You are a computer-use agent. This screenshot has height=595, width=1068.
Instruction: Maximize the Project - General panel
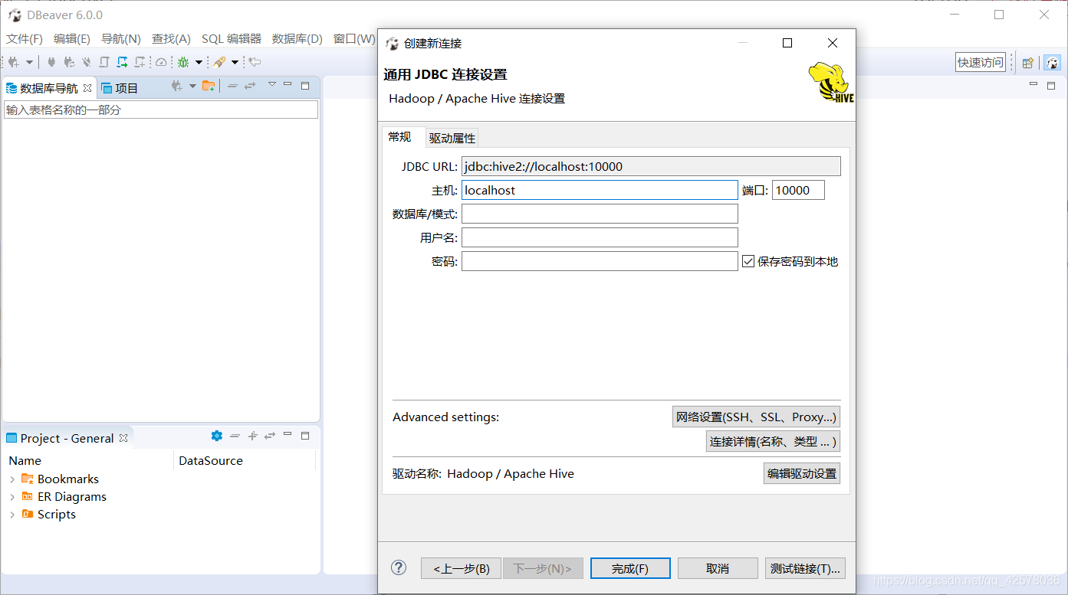[305, 436]
